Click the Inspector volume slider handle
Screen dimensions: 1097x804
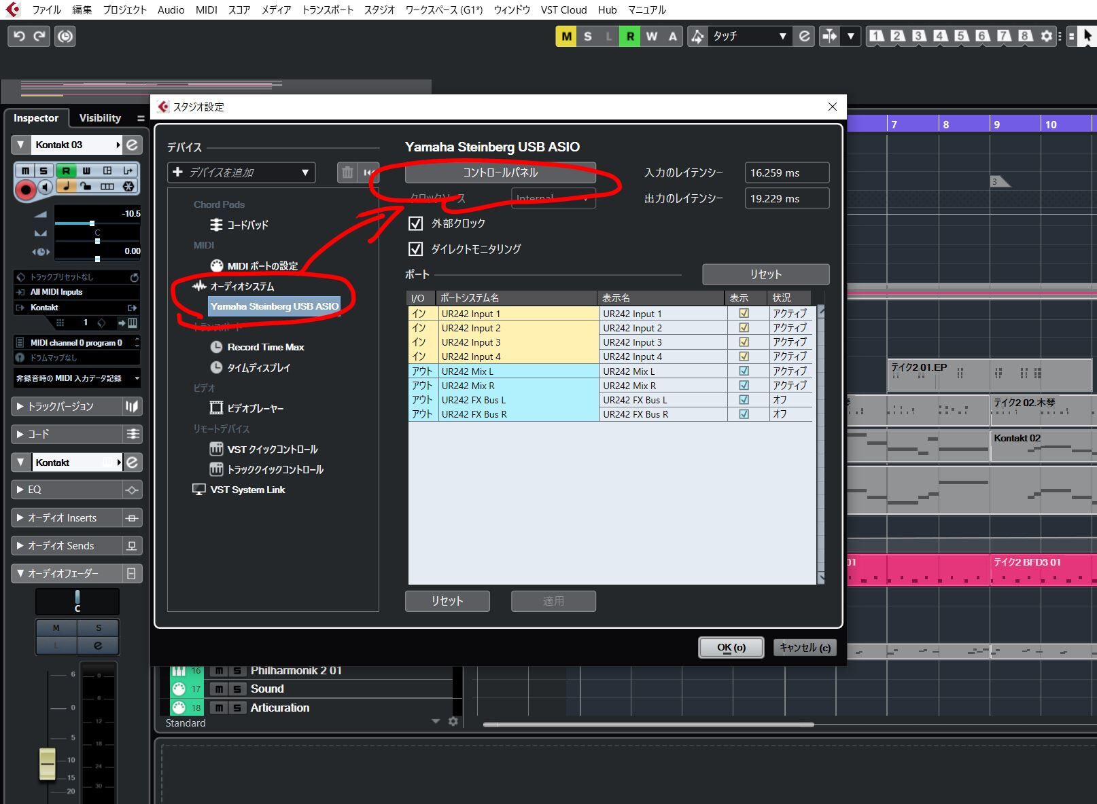[x=92, y=223]
